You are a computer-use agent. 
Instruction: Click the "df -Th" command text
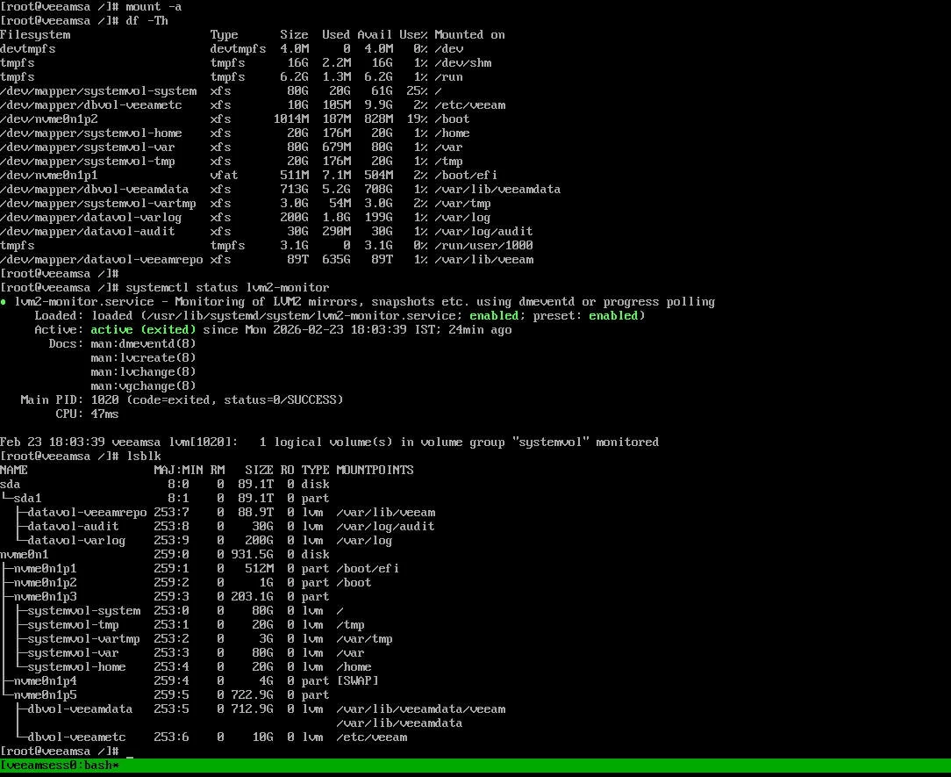point(147,21)
